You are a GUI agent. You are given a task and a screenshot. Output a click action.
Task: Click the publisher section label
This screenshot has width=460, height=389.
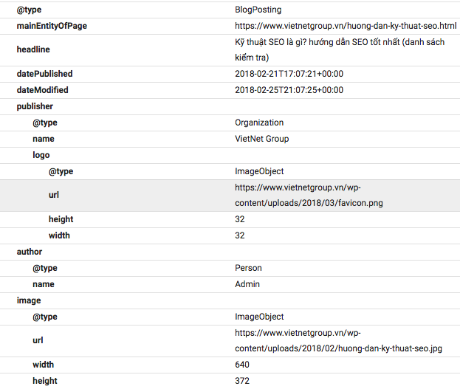click(35, 106)
